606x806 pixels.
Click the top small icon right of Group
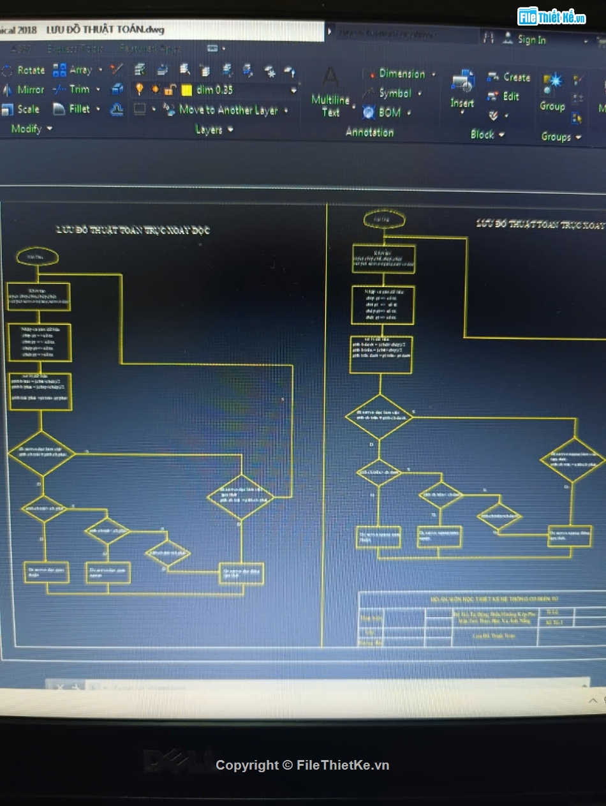tap(578, 80)
